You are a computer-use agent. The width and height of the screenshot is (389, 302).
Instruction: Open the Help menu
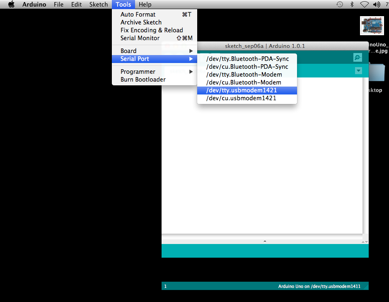click(145, 5)
